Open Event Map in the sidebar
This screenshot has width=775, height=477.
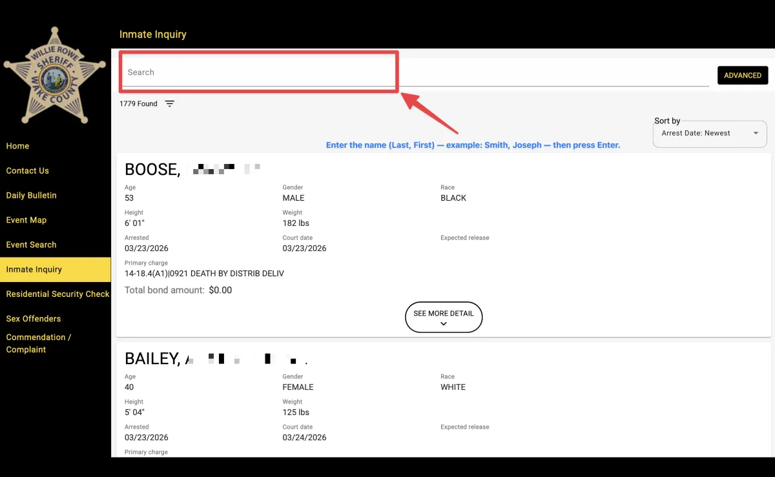[26, 220]
